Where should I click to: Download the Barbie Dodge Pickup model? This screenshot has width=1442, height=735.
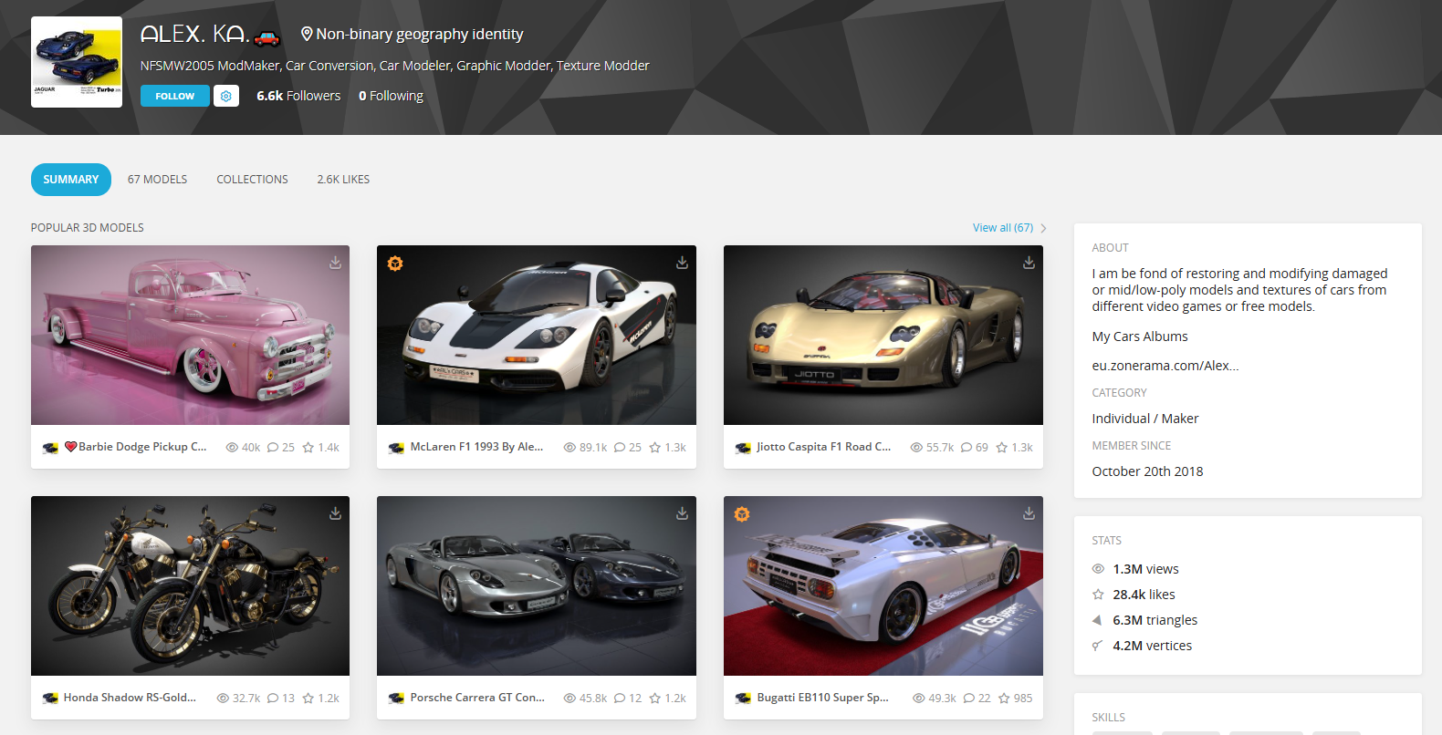(336, 263)
